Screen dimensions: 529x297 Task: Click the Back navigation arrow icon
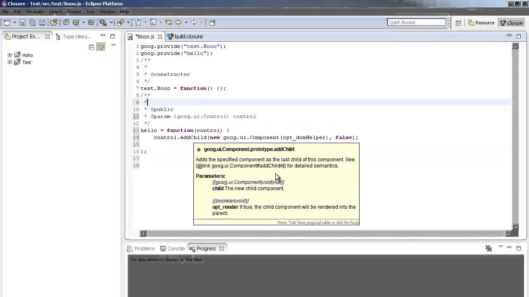coord(179,23)
